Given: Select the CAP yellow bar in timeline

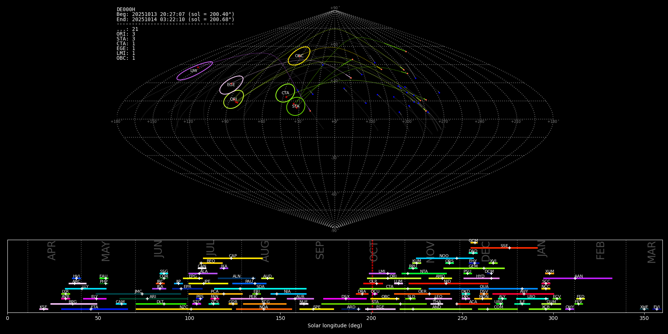Looking at the screenshot, I should (233, 258).
